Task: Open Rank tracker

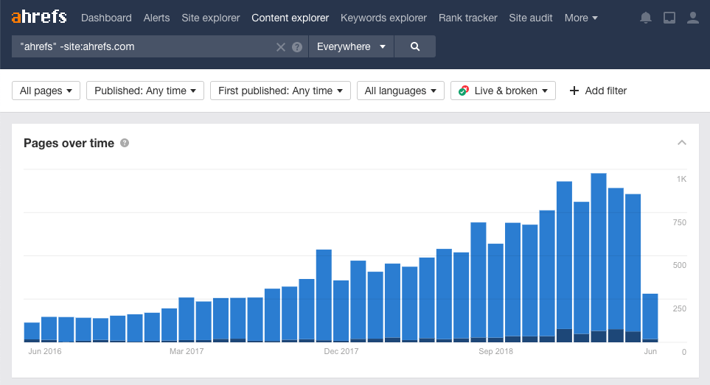Action: click(467, 18)
